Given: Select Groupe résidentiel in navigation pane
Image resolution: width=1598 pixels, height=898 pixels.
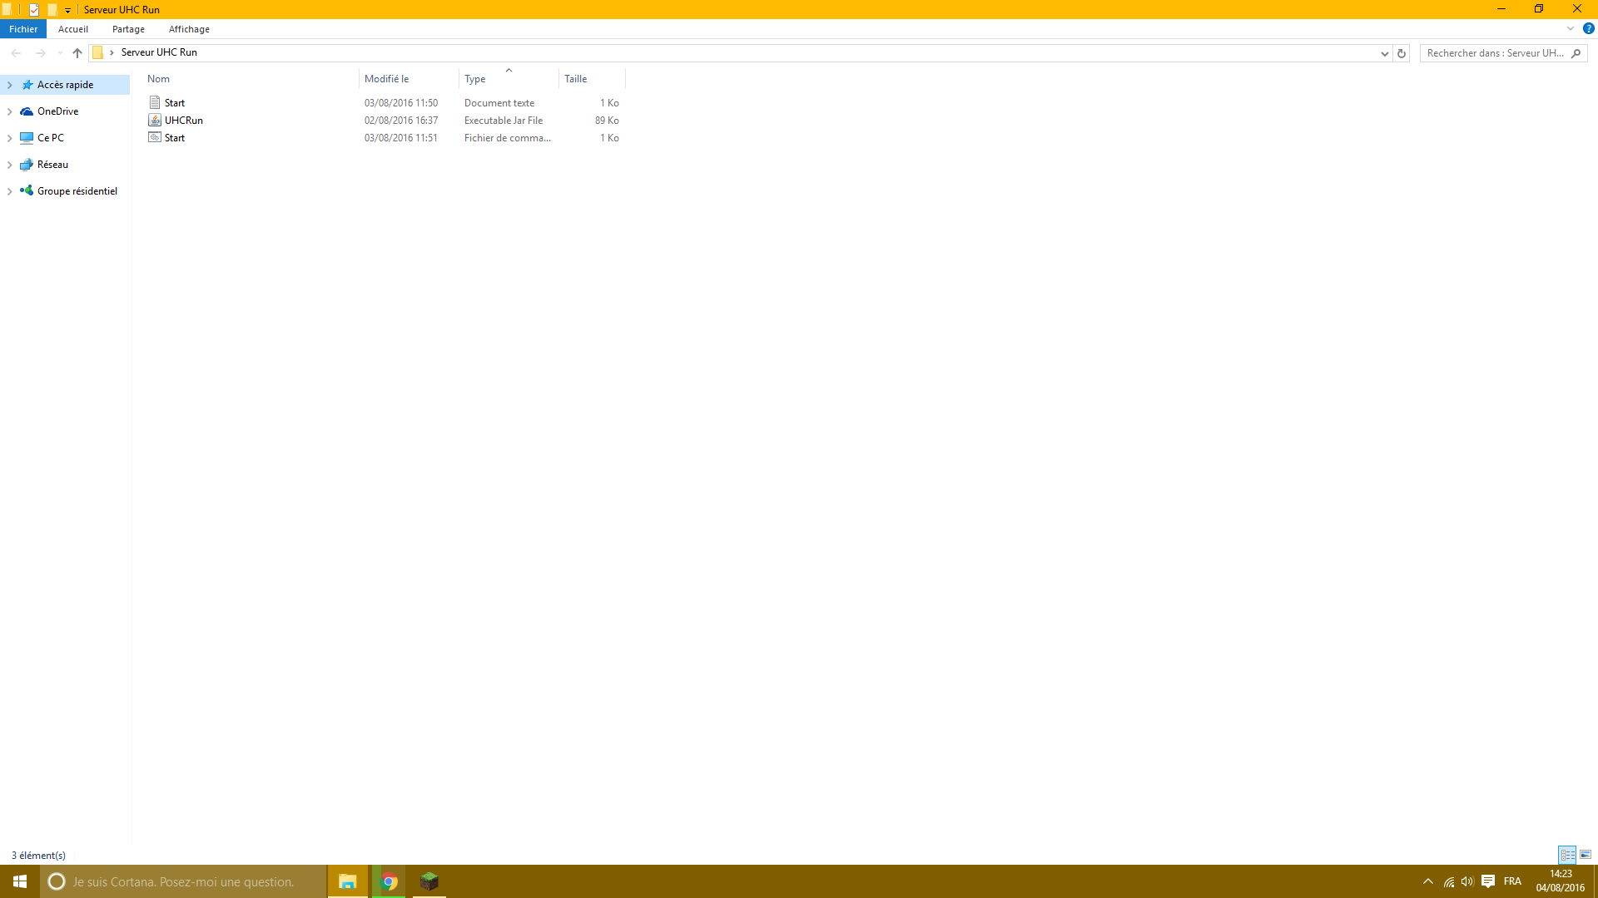Looking at the screenshot, I should (77, 191).
